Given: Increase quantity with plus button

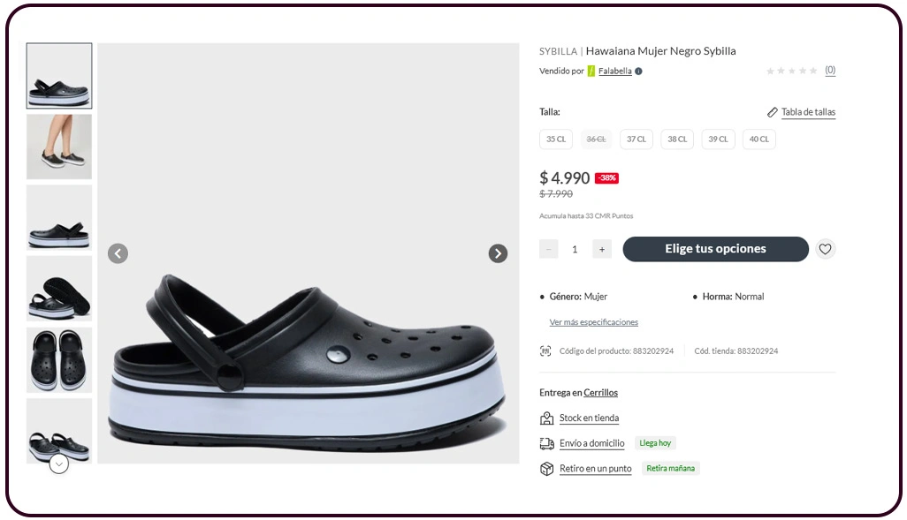Looking at the screenshot, I should tap(601, 249).
